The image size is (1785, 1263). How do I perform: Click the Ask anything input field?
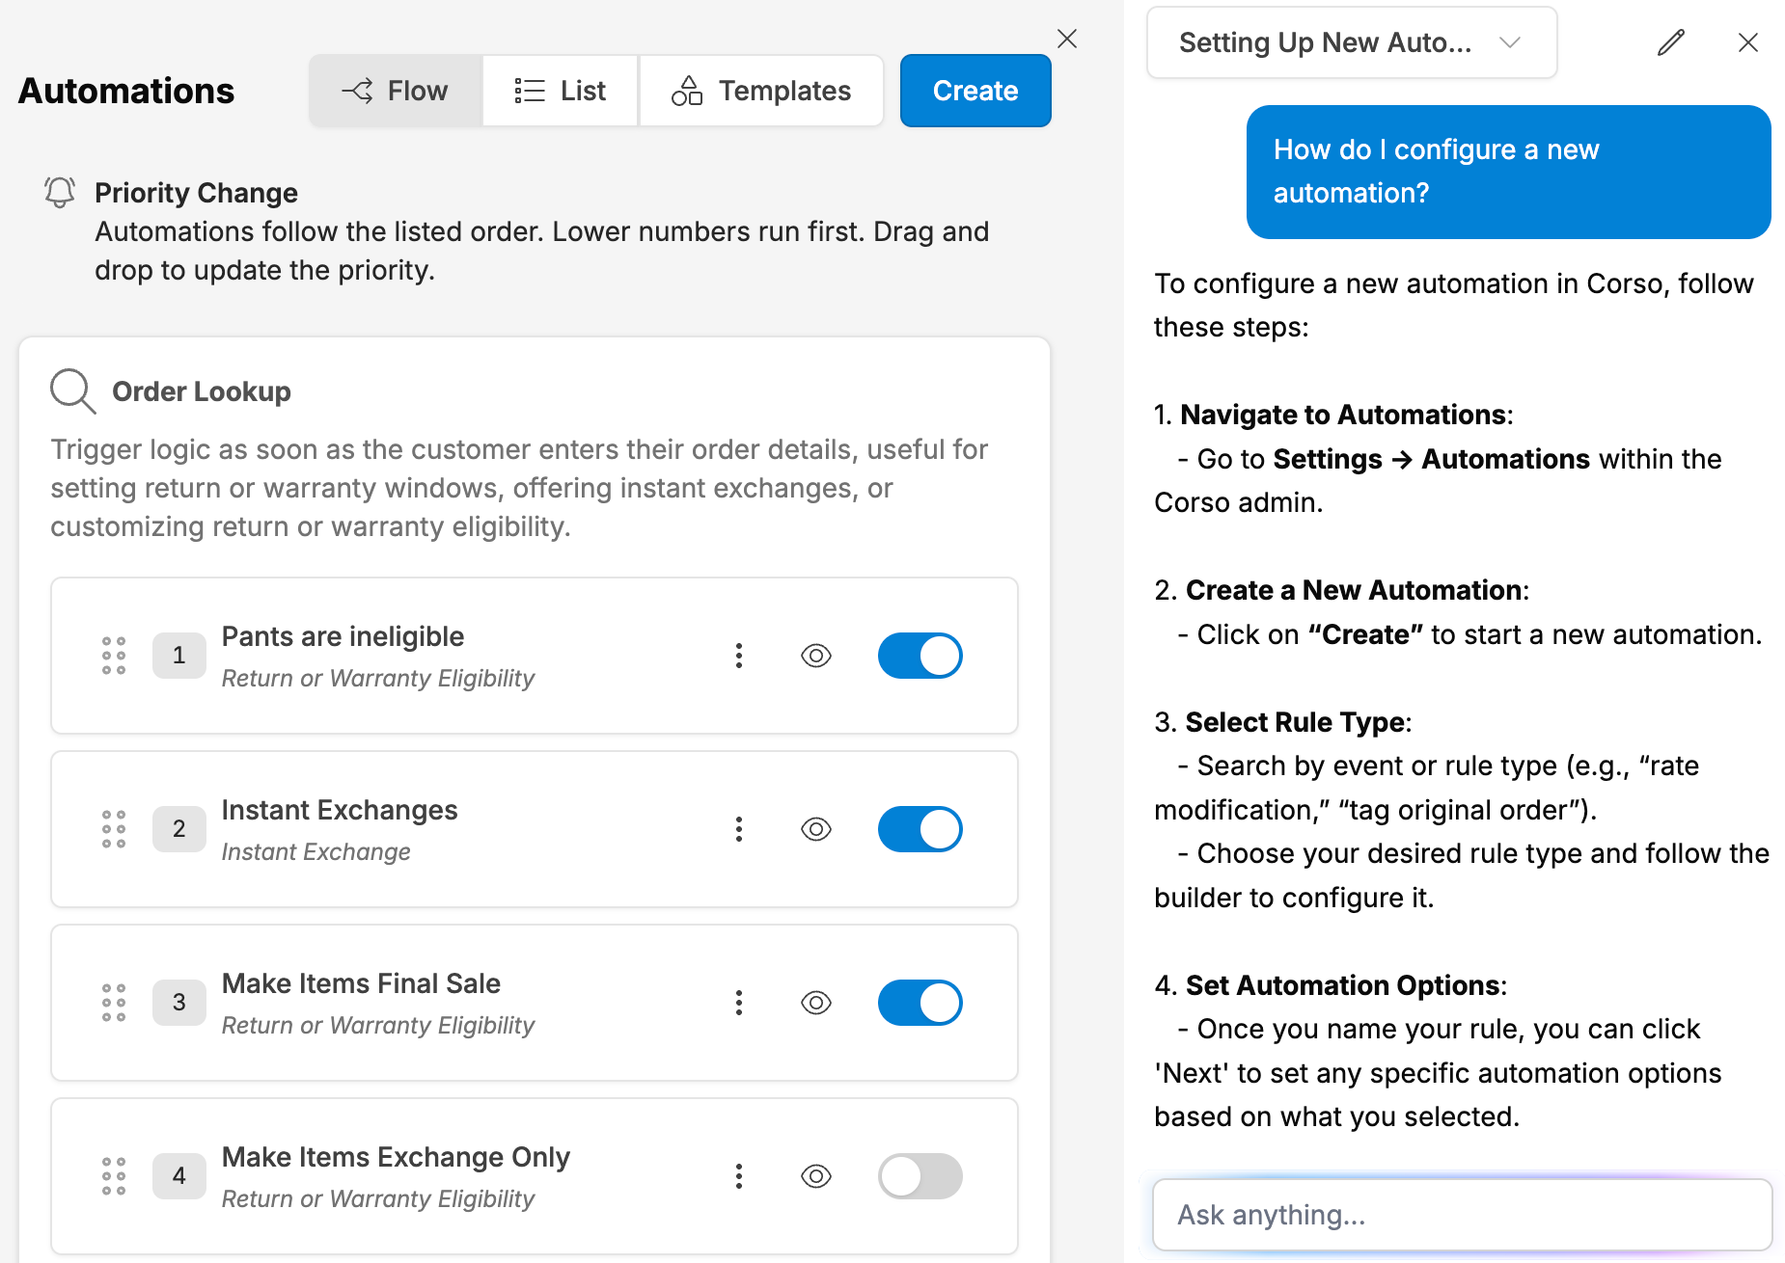coord(1463,1215)
